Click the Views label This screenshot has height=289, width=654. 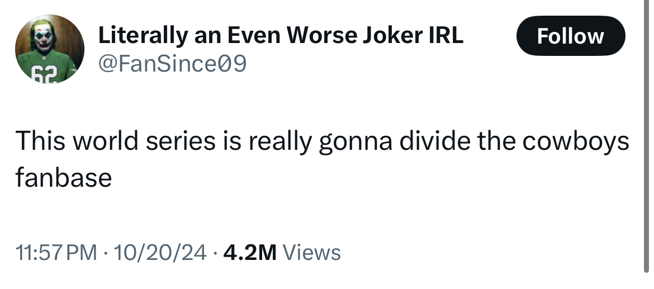pos(312,253)
